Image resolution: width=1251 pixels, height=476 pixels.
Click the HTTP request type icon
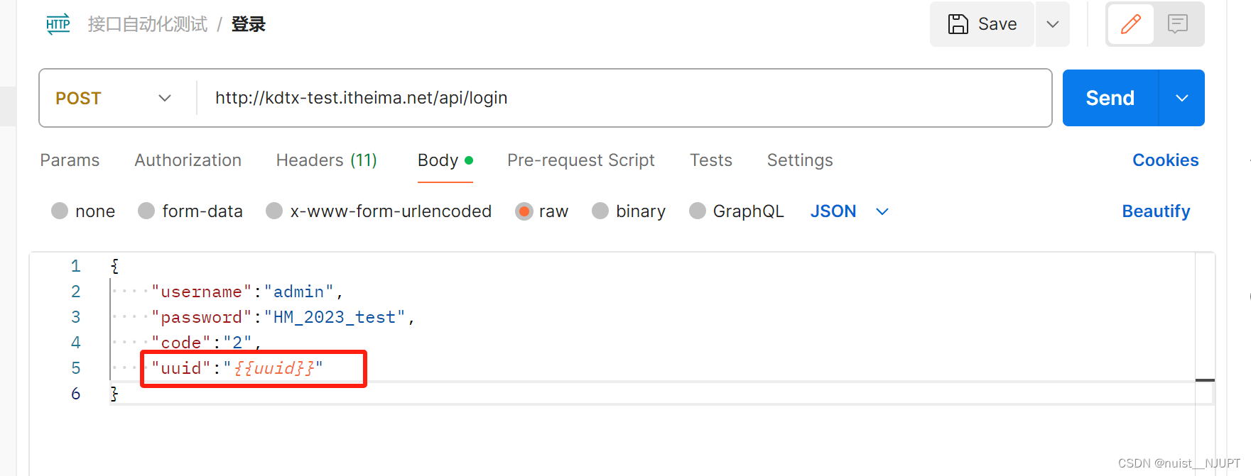(x=58, y=24)
